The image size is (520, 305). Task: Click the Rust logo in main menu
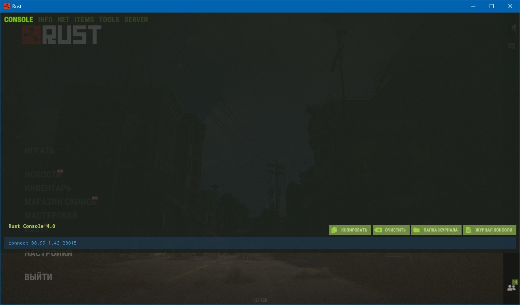[61, 35]
